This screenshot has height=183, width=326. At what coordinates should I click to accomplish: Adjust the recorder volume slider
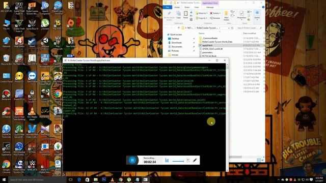click(178, 161)
